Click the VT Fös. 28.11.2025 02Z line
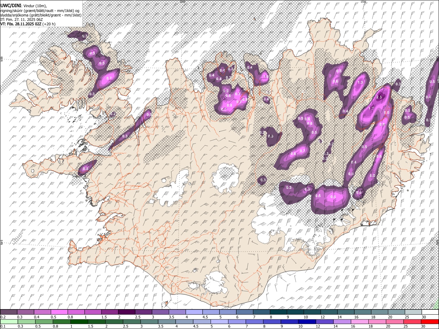Screen dimensions: 439x329 click(28, 24)
